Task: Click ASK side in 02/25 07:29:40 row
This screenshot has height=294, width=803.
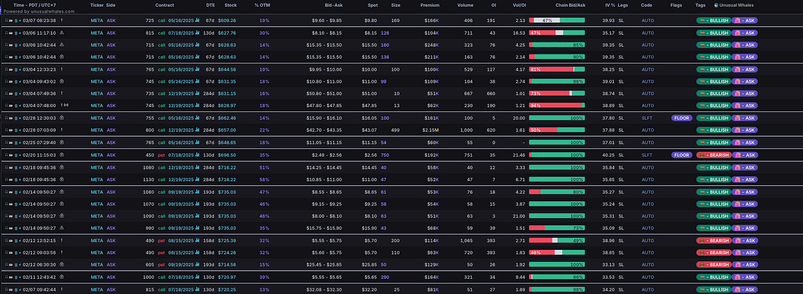Action: coord(111,143)
